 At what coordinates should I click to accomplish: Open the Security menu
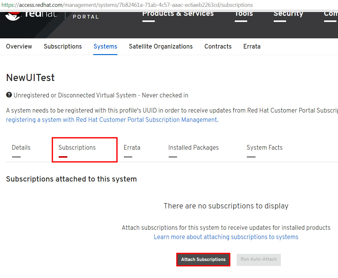tap(288, 14)
